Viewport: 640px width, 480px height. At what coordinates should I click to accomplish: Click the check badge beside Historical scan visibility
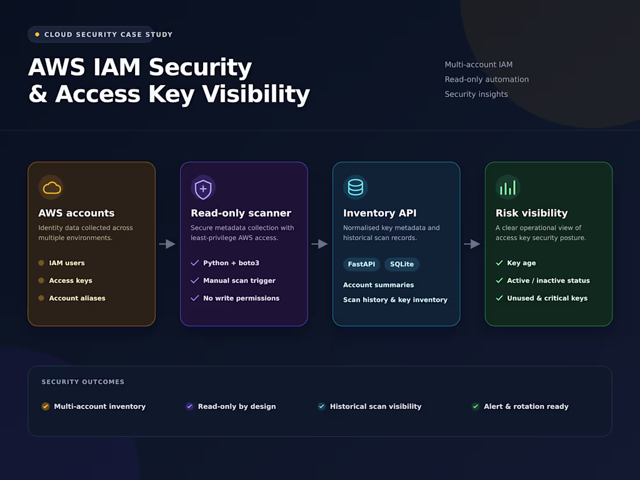point(322,406)
